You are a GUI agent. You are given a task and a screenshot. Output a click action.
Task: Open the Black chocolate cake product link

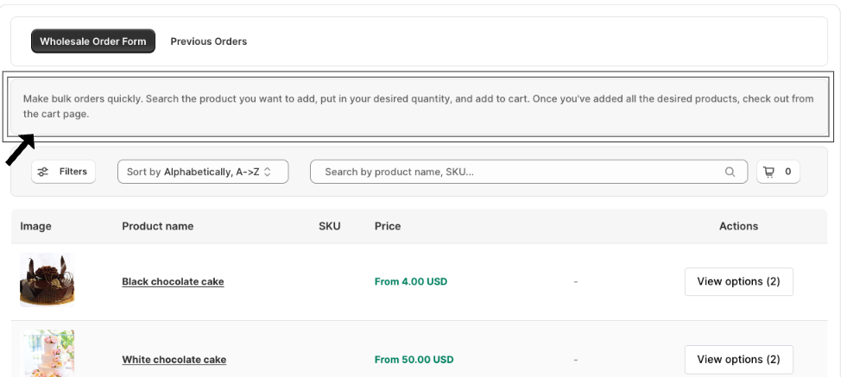[173, 282]
